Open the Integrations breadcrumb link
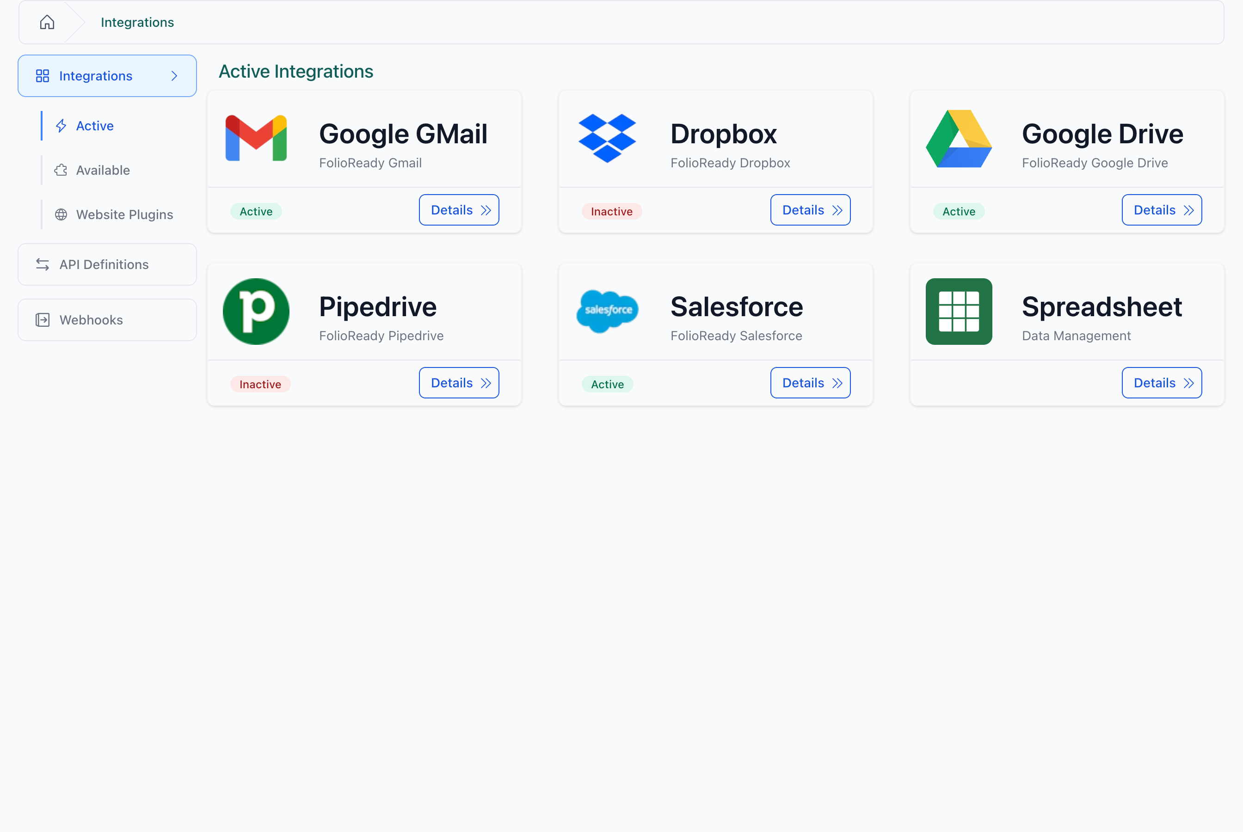Screen dimensions: 1243x832 click(137, 22)
